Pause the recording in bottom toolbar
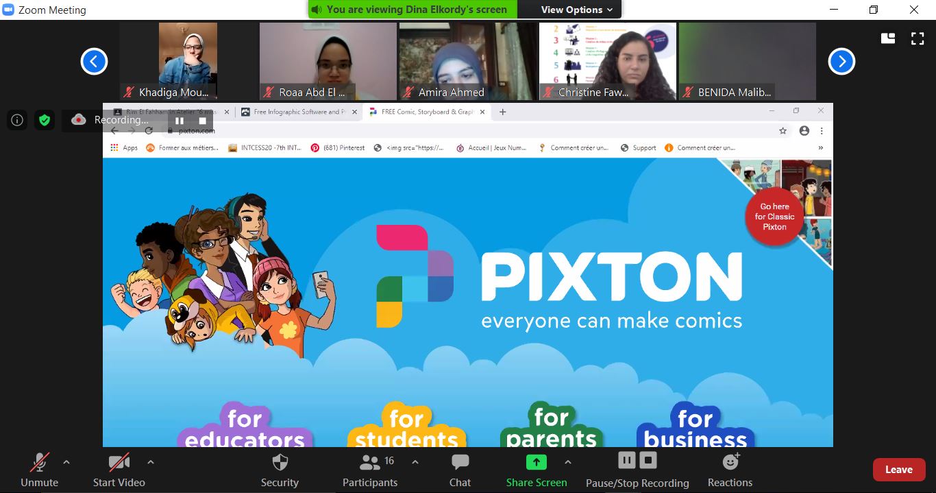 626,460
